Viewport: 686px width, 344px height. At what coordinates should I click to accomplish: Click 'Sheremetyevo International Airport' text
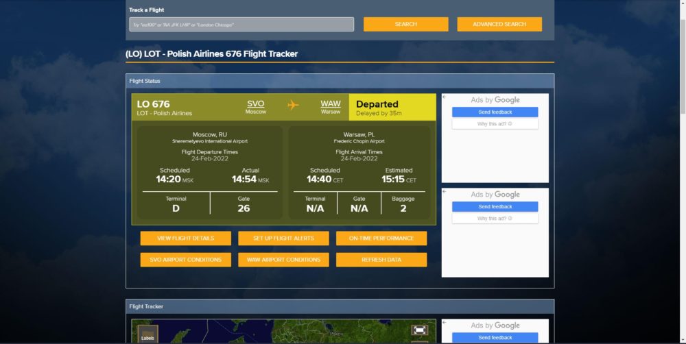(x=210, y=142)
